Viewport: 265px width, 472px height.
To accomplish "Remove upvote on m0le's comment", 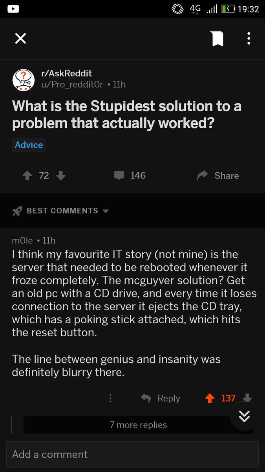I will point(210,398).
